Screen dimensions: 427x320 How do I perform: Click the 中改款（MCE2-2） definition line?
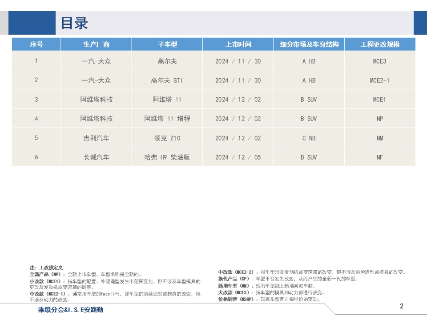coord(312,272)
